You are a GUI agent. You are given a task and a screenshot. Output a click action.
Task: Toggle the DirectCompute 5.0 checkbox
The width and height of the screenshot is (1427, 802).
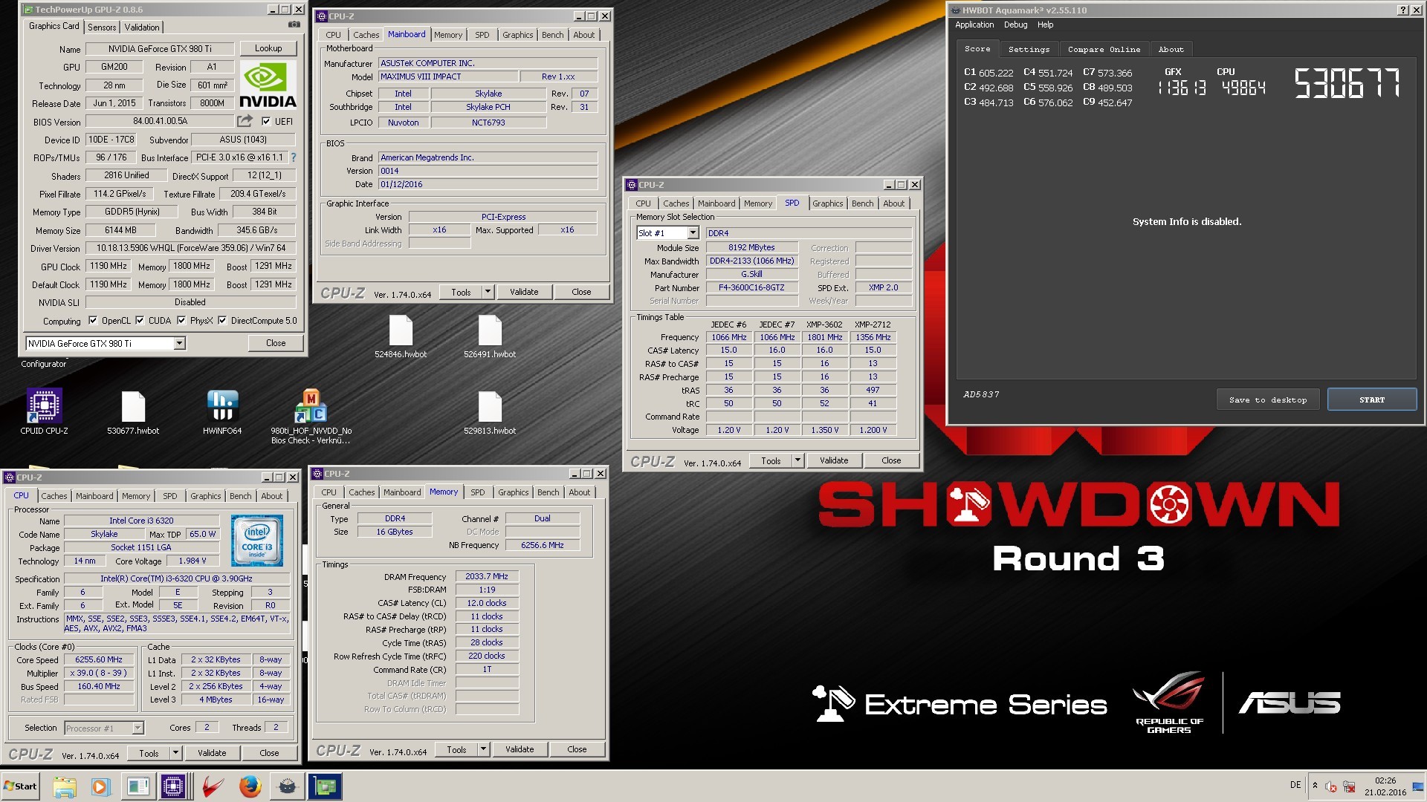tap(221, 321)
